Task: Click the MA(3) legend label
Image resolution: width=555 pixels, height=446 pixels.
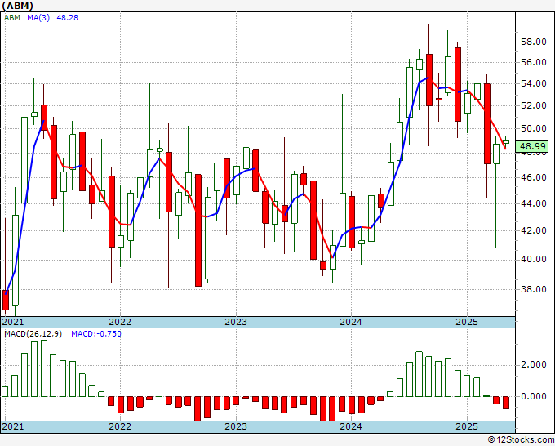Action: coord(38,18)
